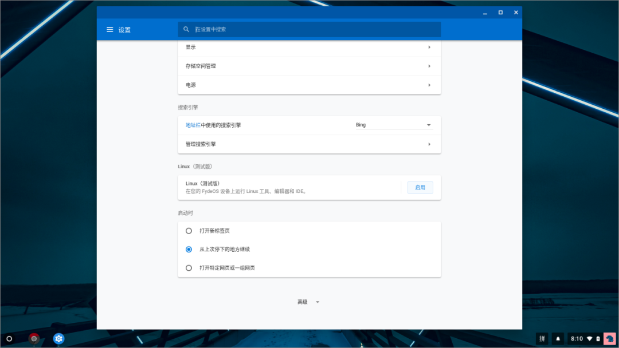The width and height of the screenshot is (619, 348).
Task: Click the Settings gear icon on shelf
Action: tap(58, 338)
